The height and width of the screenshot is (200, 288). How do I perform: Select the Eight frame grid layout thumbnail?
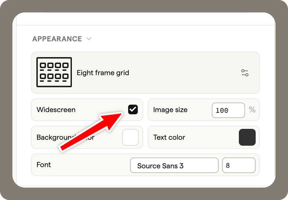point(54,72)
